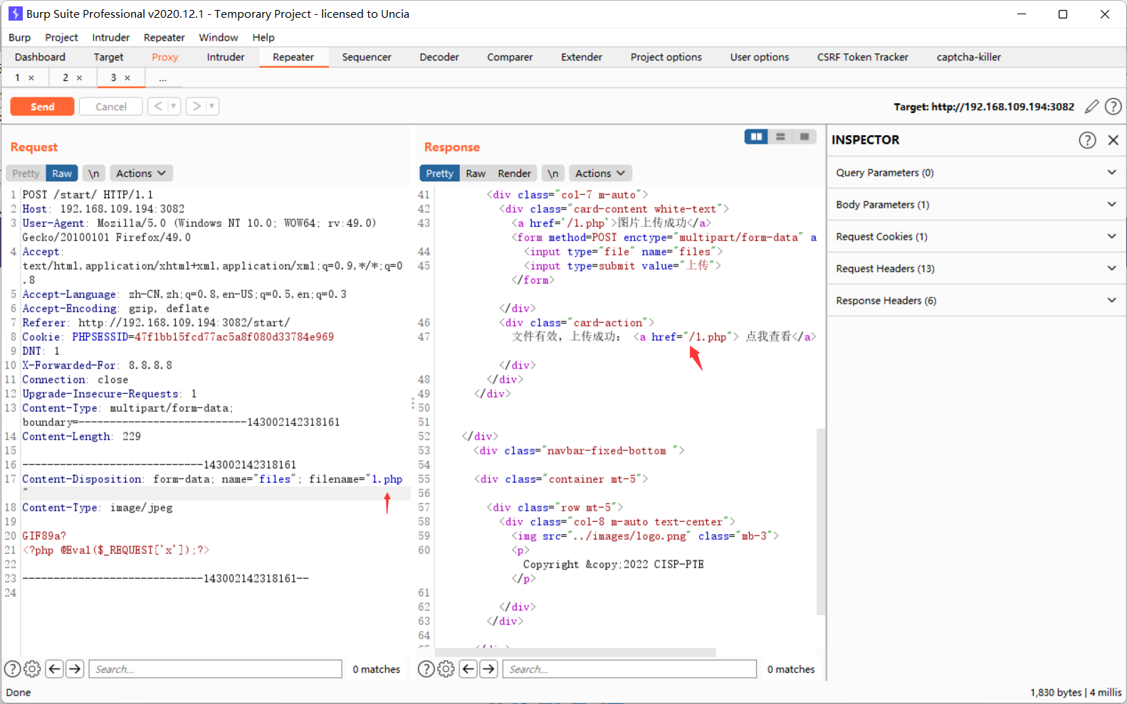Close Repeater tab 3
1127x704 pixels.
coord(127,78)
